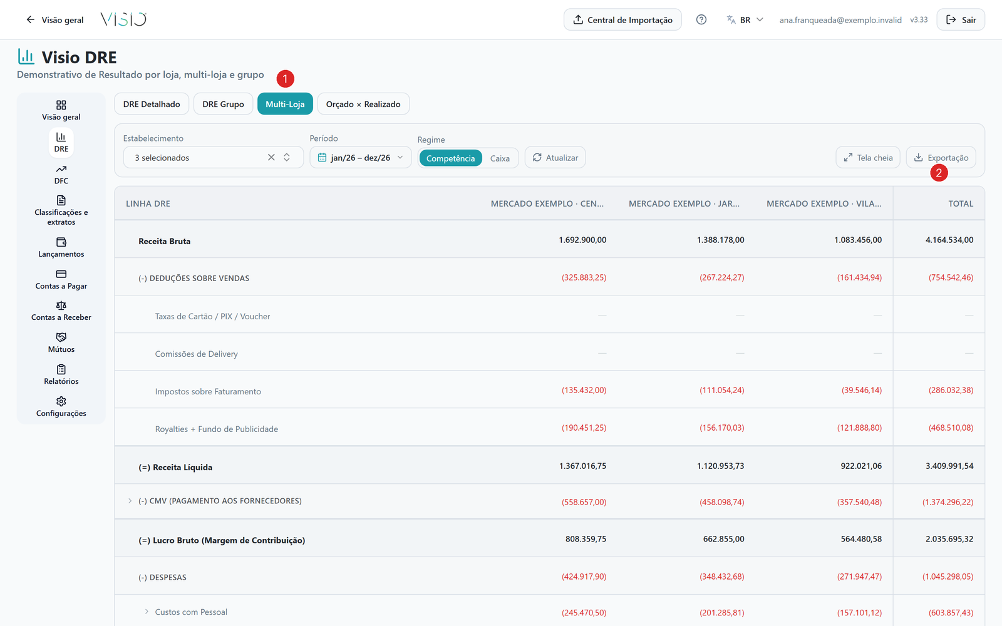1002x626 pixels.
Task: Expand the CMV (Pagamento aos Fornecedores) row
Action: (130, 501)
